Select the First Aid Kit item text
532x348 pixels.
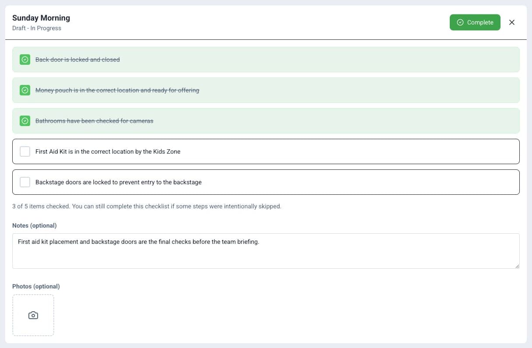(108, 151)
